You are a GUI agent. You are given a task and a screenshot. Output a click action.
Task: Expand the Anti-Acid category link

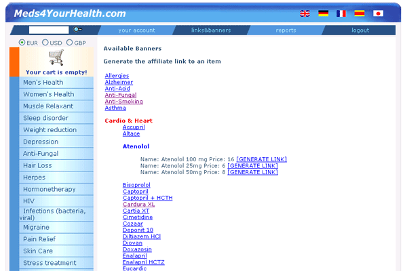click(117, 89)
